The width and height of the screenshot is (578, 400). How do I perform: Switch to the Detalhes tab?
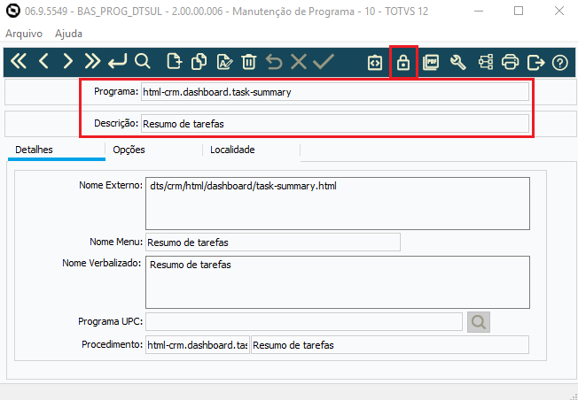pyautogui.click(x=57, y=150)
